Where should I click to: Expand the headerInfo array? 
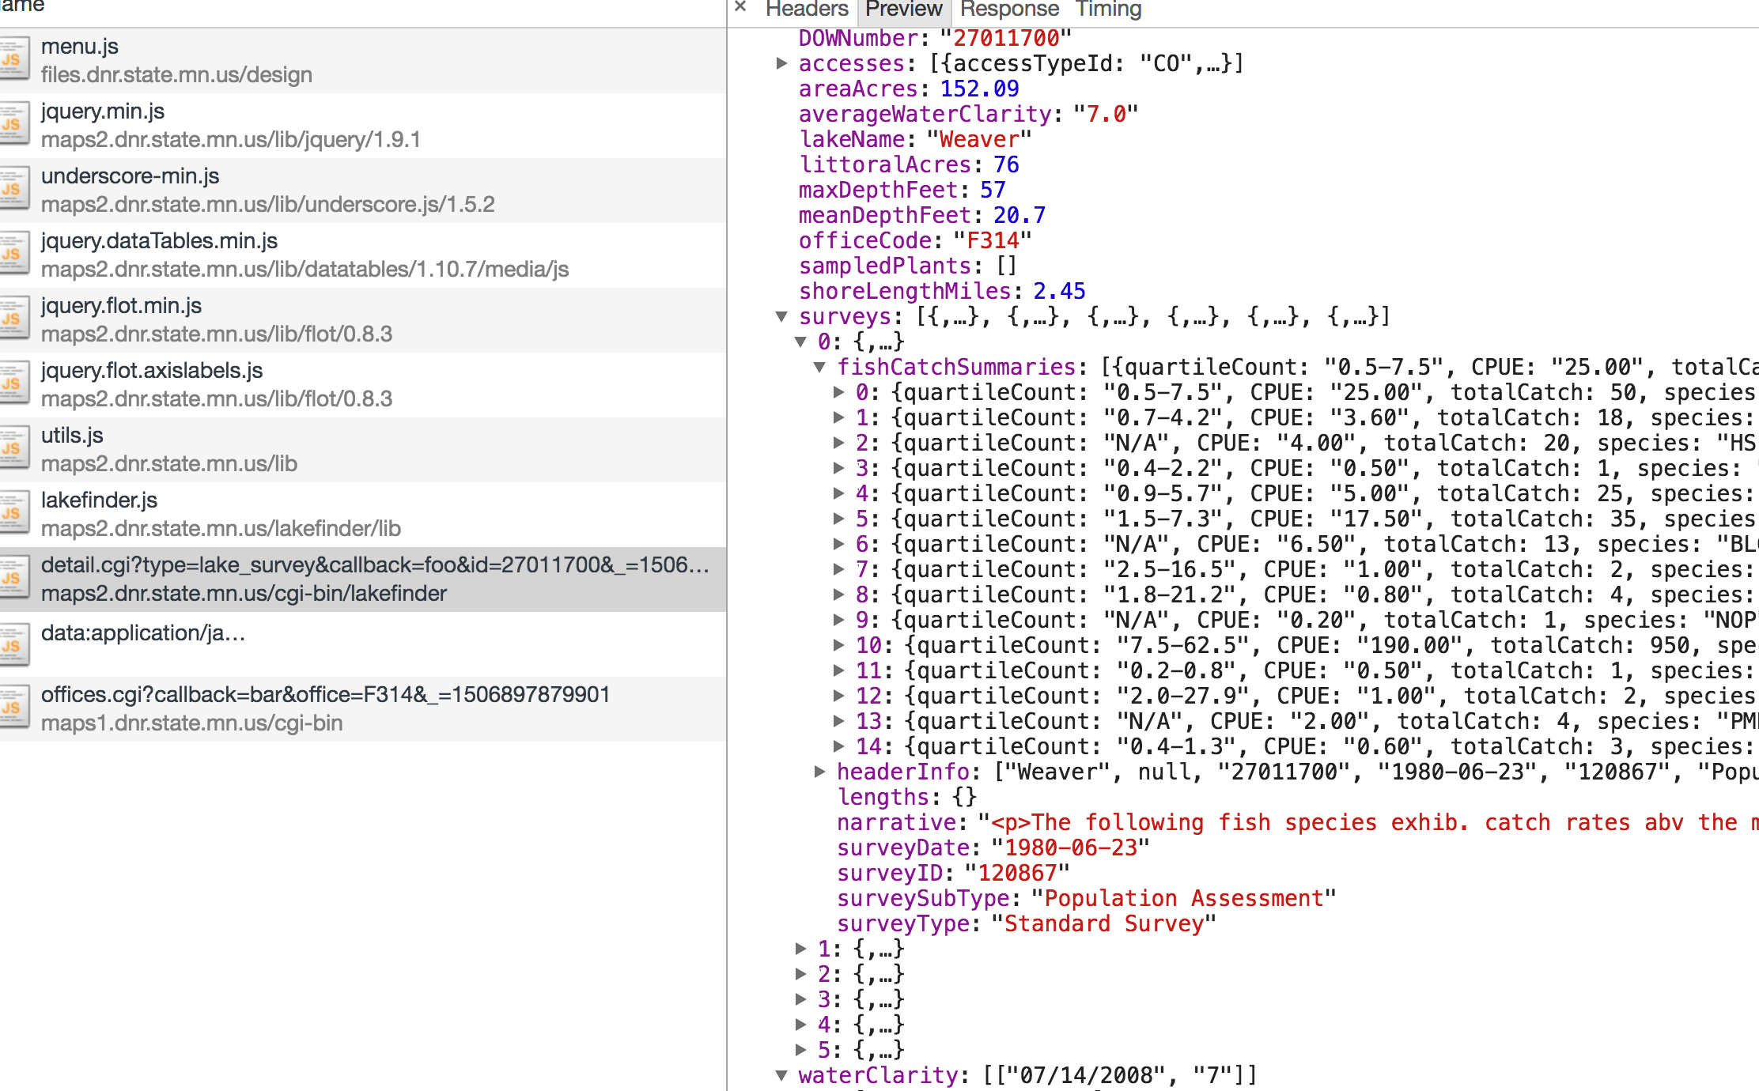[819, 772]
